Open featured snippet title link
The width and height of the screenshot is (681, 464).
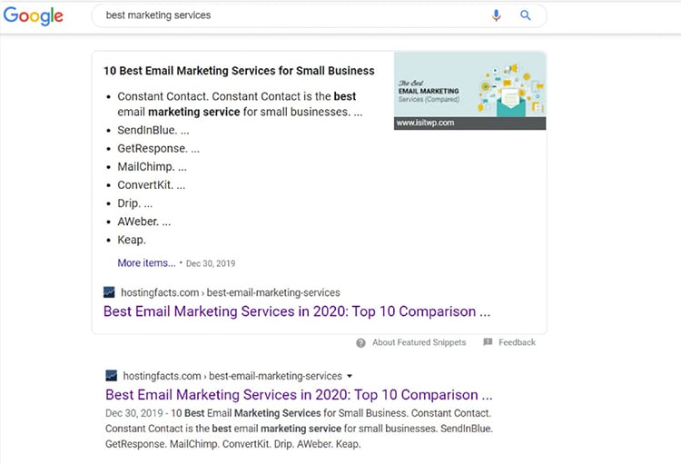[297, 311]
